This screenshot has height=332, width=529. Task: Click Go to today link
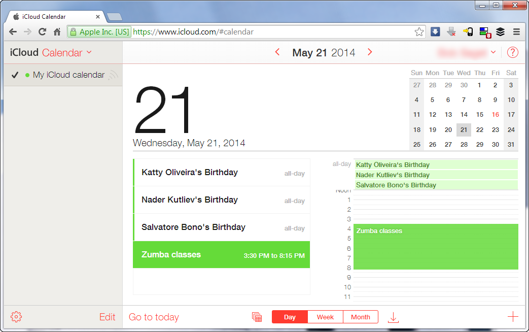click(x=154, y=317)
